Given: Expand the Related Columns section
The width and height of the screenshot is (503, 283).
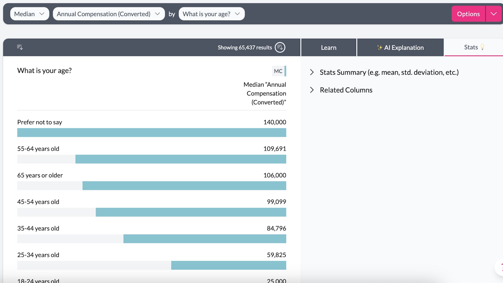Looking at the screenshot, I should pyautogui.click(x=346, y=90).
